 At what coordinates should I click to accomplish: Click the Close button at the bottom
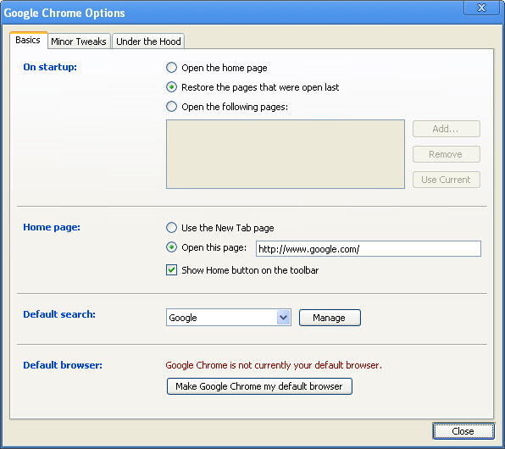coord(463,431)
